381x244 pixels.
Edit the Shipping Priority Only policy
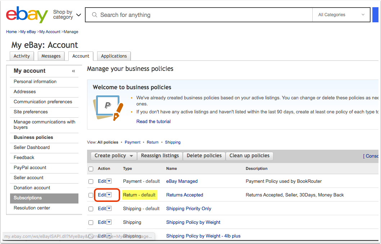tap(102, 208)
